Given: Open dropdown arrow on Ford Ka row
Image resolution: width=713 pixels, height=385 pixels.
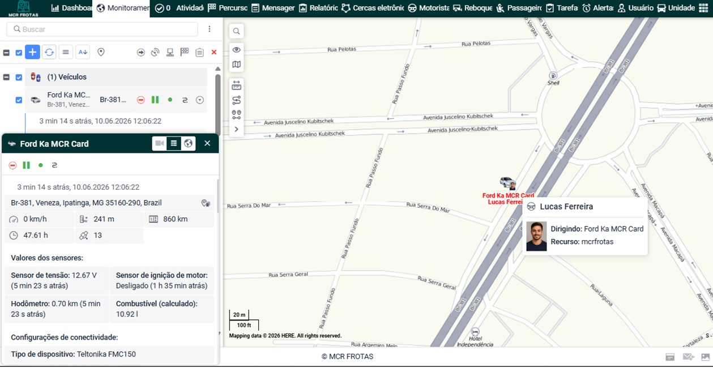Looking at the screenshot, I should pos(200,100).
